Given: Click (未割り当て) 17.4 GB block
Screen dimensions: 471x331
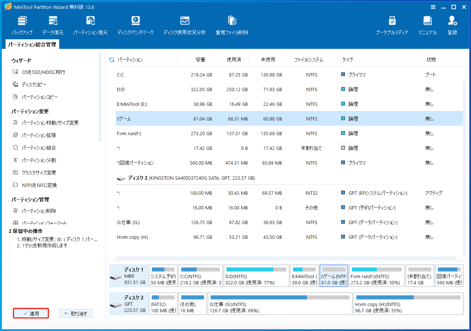Looking at the screenshot, I should [x=420, y=276].
